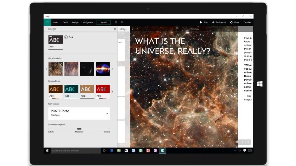Screen dimensions: 296x166
Task: Open Authors (1) list
Action: tap(219, 22)
